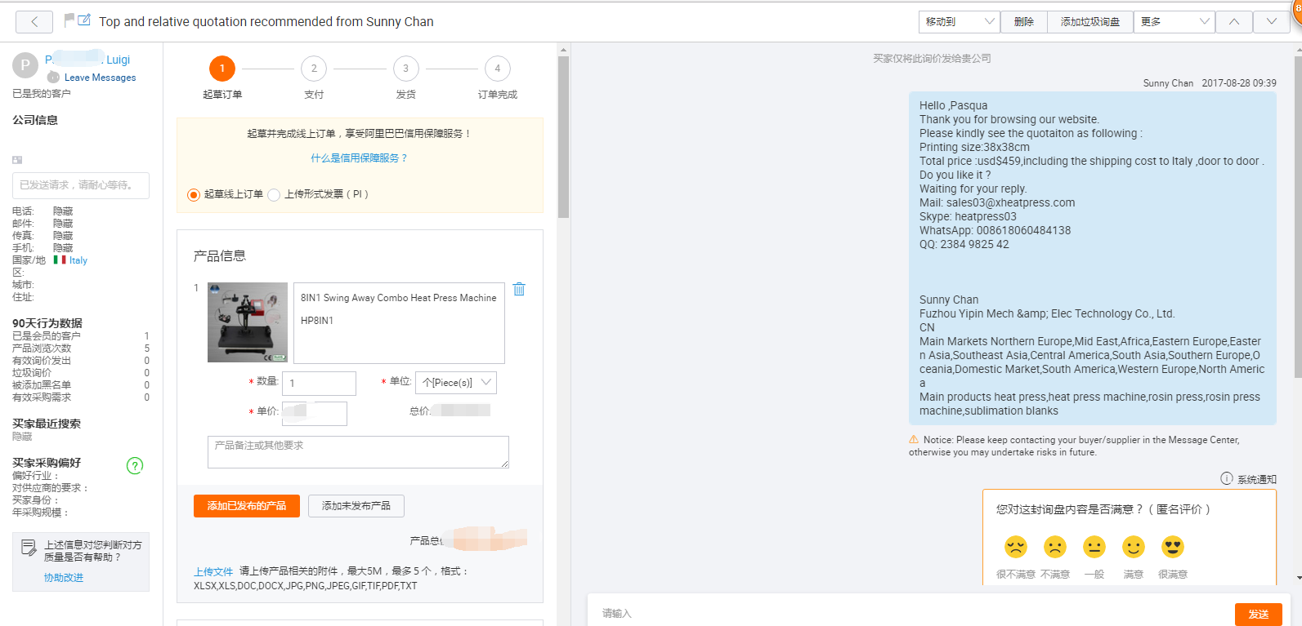
Task: Click the orange 添加已发布的产品 button
Action: coord(247,506)
